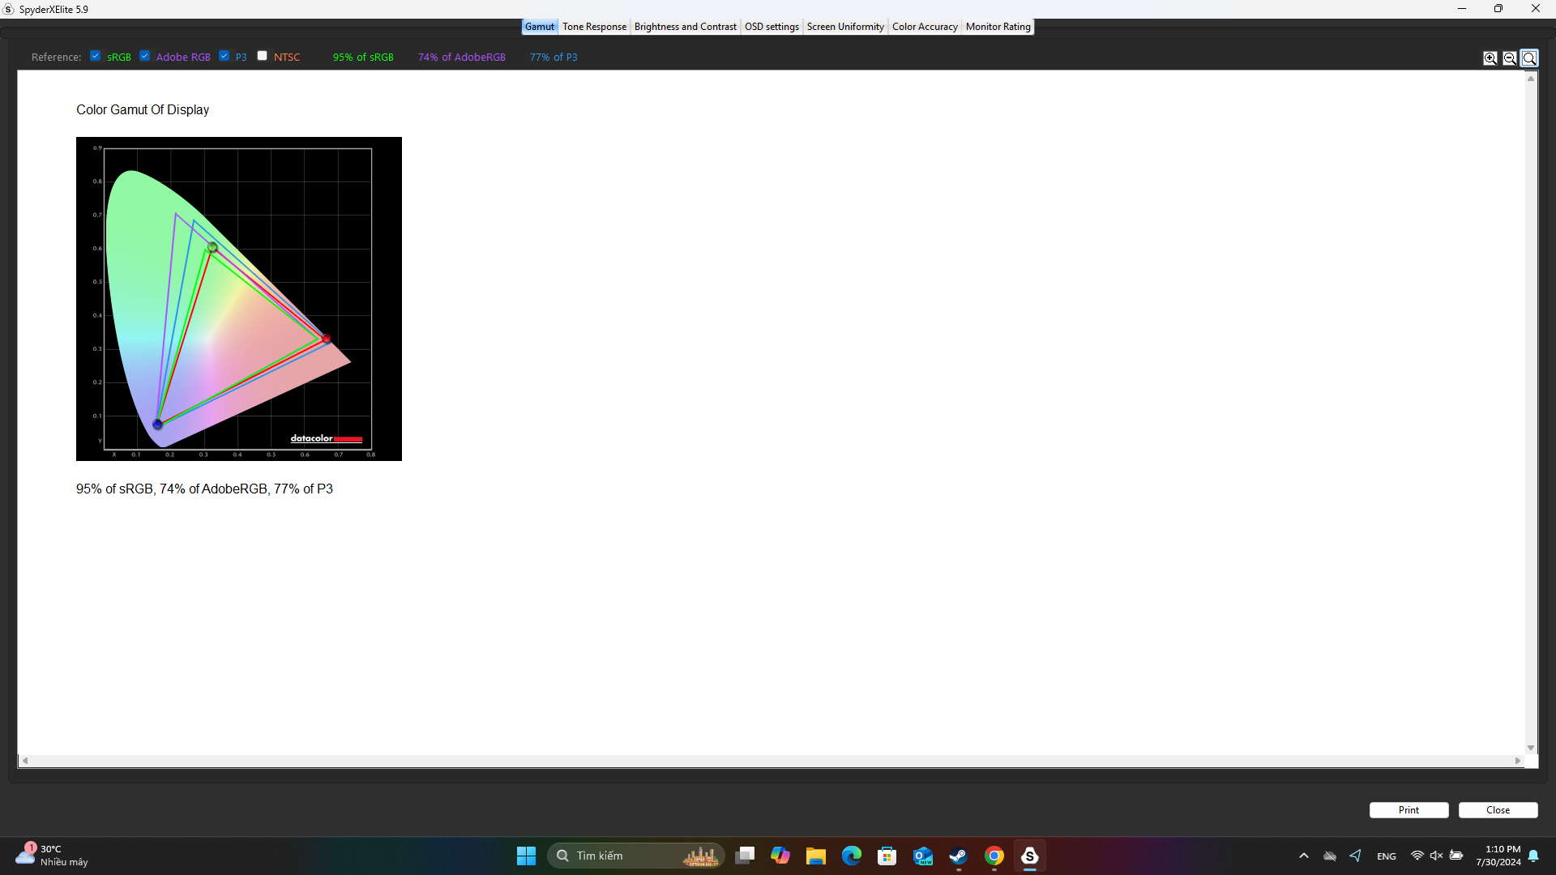Image resolution: width=1556 pixels, height=875 pixels.
Task: Click the Close button
Action: (x=1498, y=809)
